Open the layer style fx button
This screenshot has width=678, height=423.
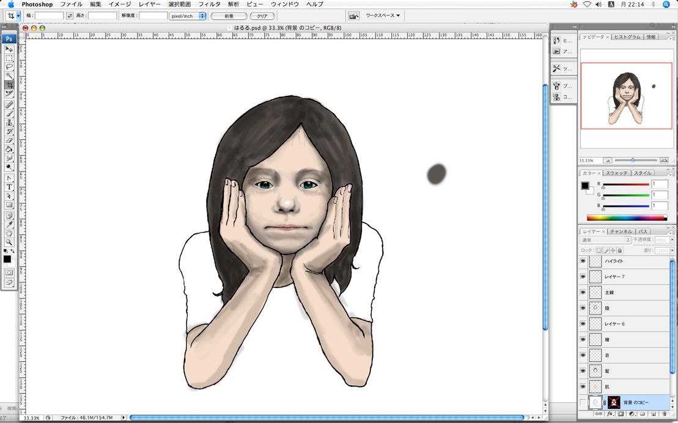tap(610, 414)
